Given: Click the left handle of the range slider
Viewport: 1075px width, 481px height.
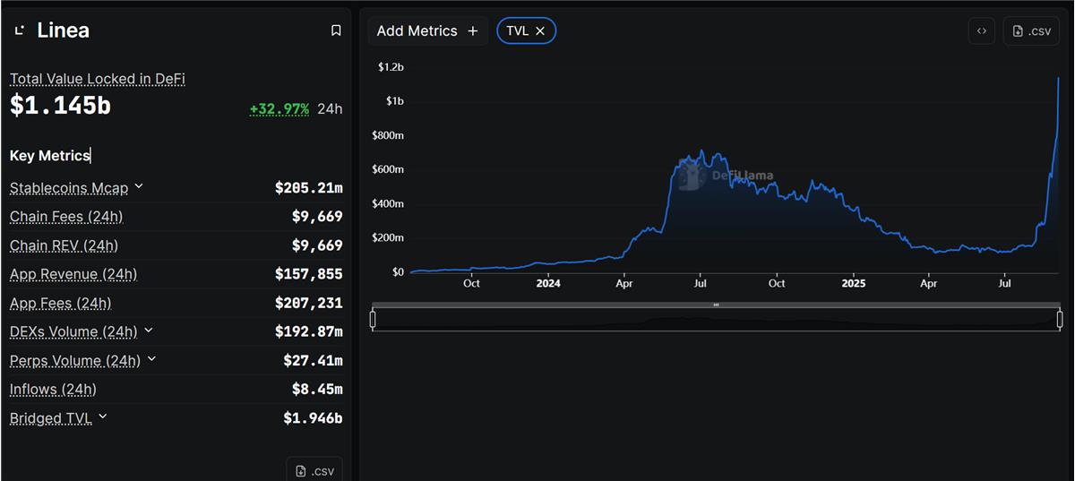Looking at the screenshot, I should coord(373,319).
